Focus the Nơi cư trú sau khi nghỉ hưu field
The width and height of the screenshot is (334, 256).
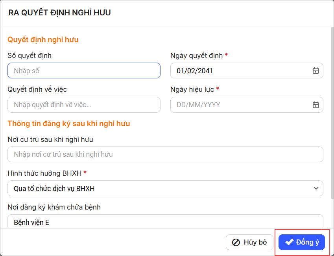(165, 154)
